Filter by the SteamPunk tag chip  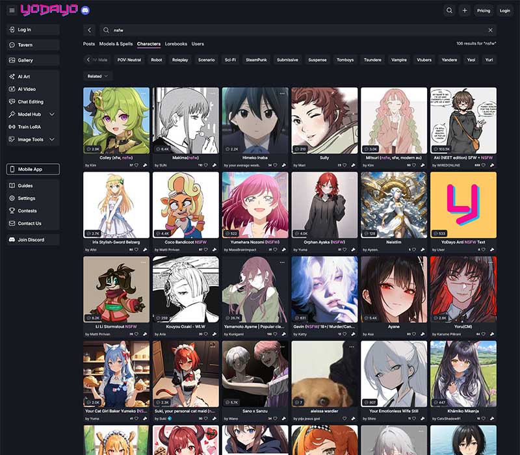pyautogui.click(x=256, y=60)
